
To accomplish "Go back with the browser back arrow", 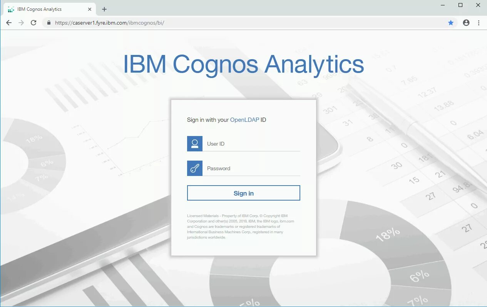I will tap(9, 23).
